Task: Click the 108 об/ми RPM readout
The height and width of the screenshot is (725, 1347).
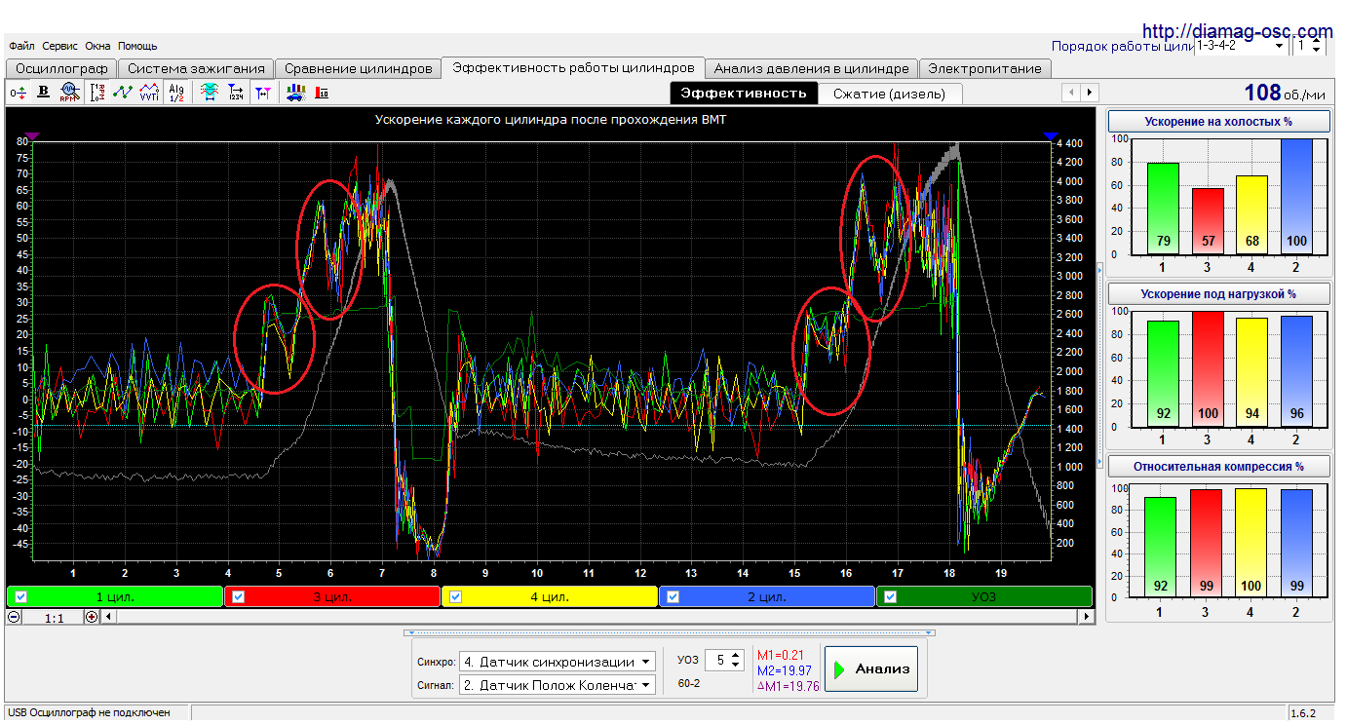Action: coord(1285,93)
